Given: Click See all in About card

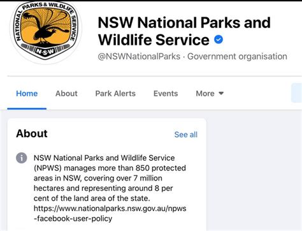Looking at the screenshot, I should pyautogui.click(x=186, y=135).
